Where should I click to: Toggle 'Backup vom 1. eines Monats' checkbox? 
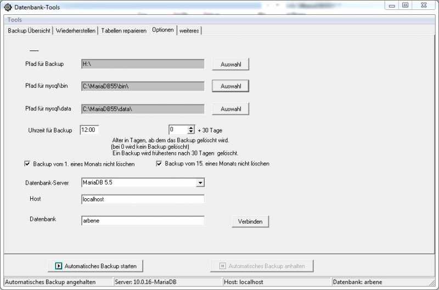27,164
